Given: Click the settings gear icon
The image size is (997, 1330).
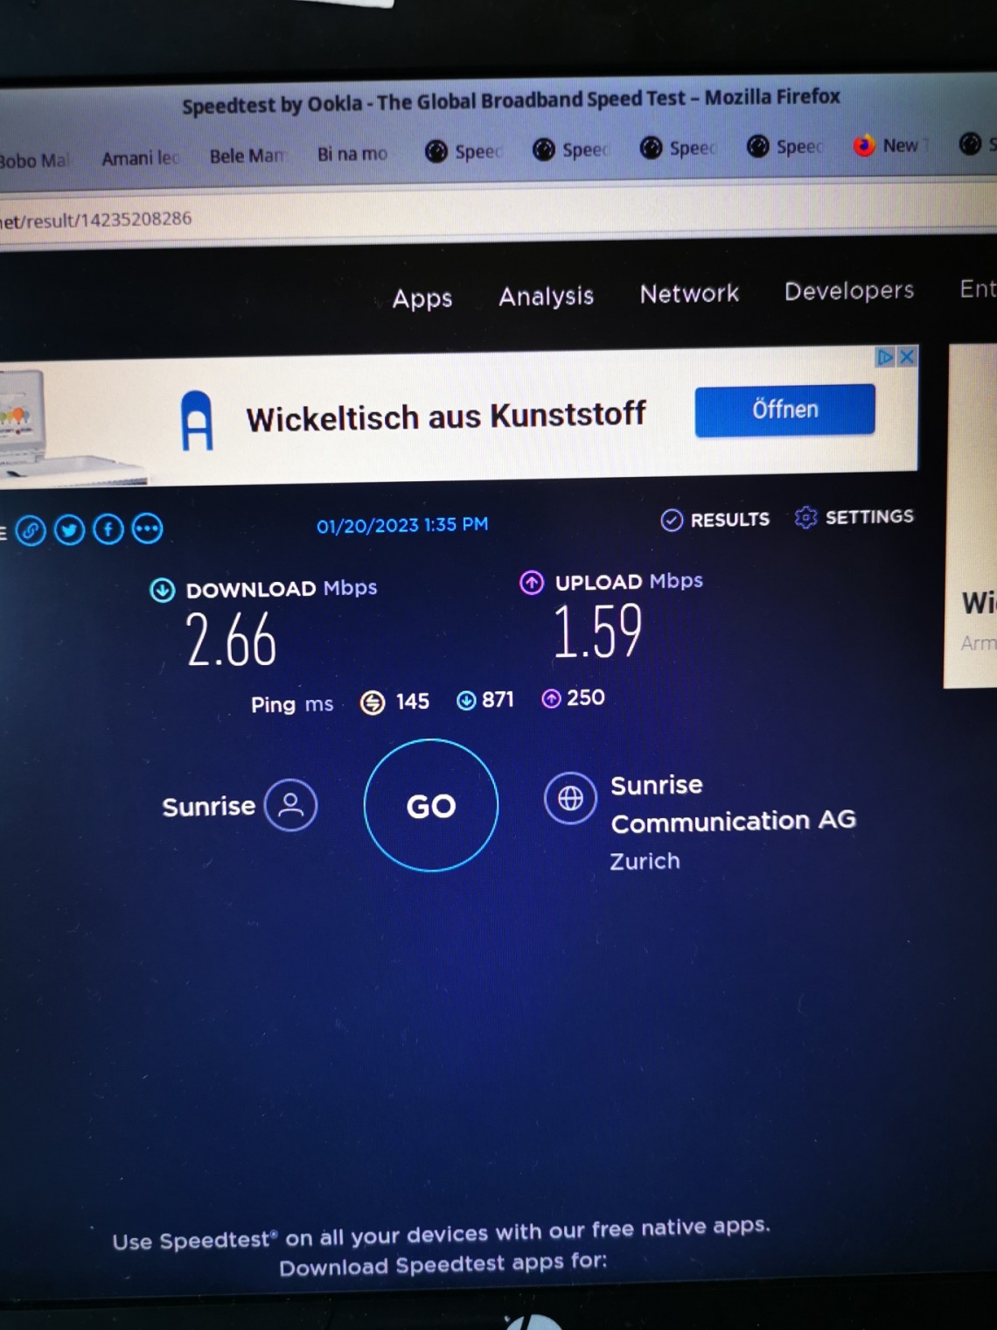Looking at the screenshot, I should coord(805,518).
